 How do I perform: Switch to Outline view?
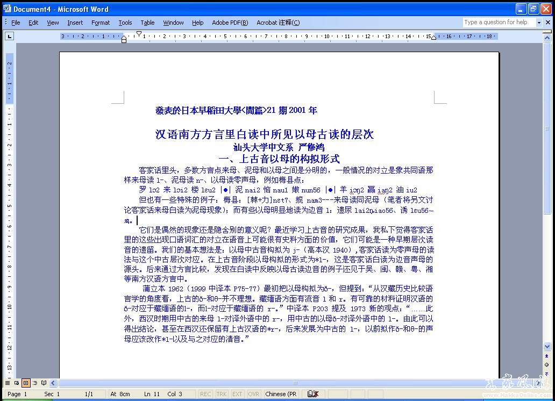click(x=34, y=383)
